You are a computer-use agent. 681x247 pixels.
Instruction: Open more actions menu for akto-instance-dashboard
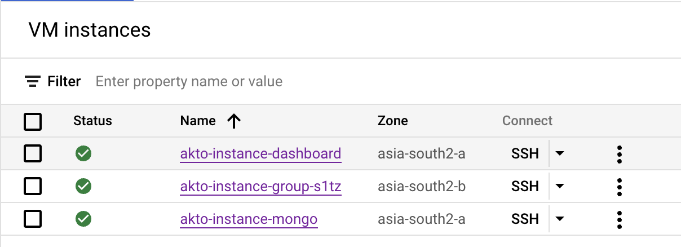click(620, 154)
